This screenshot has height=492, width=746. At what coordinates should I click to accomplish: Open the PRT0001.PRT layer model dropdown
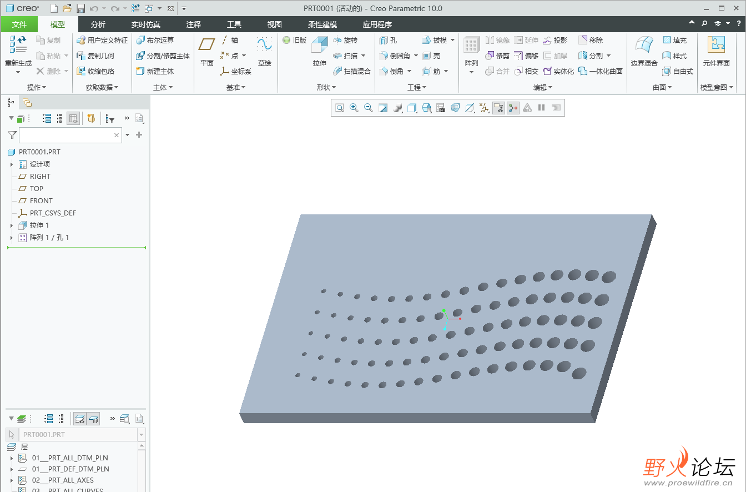tap(141, 435)
